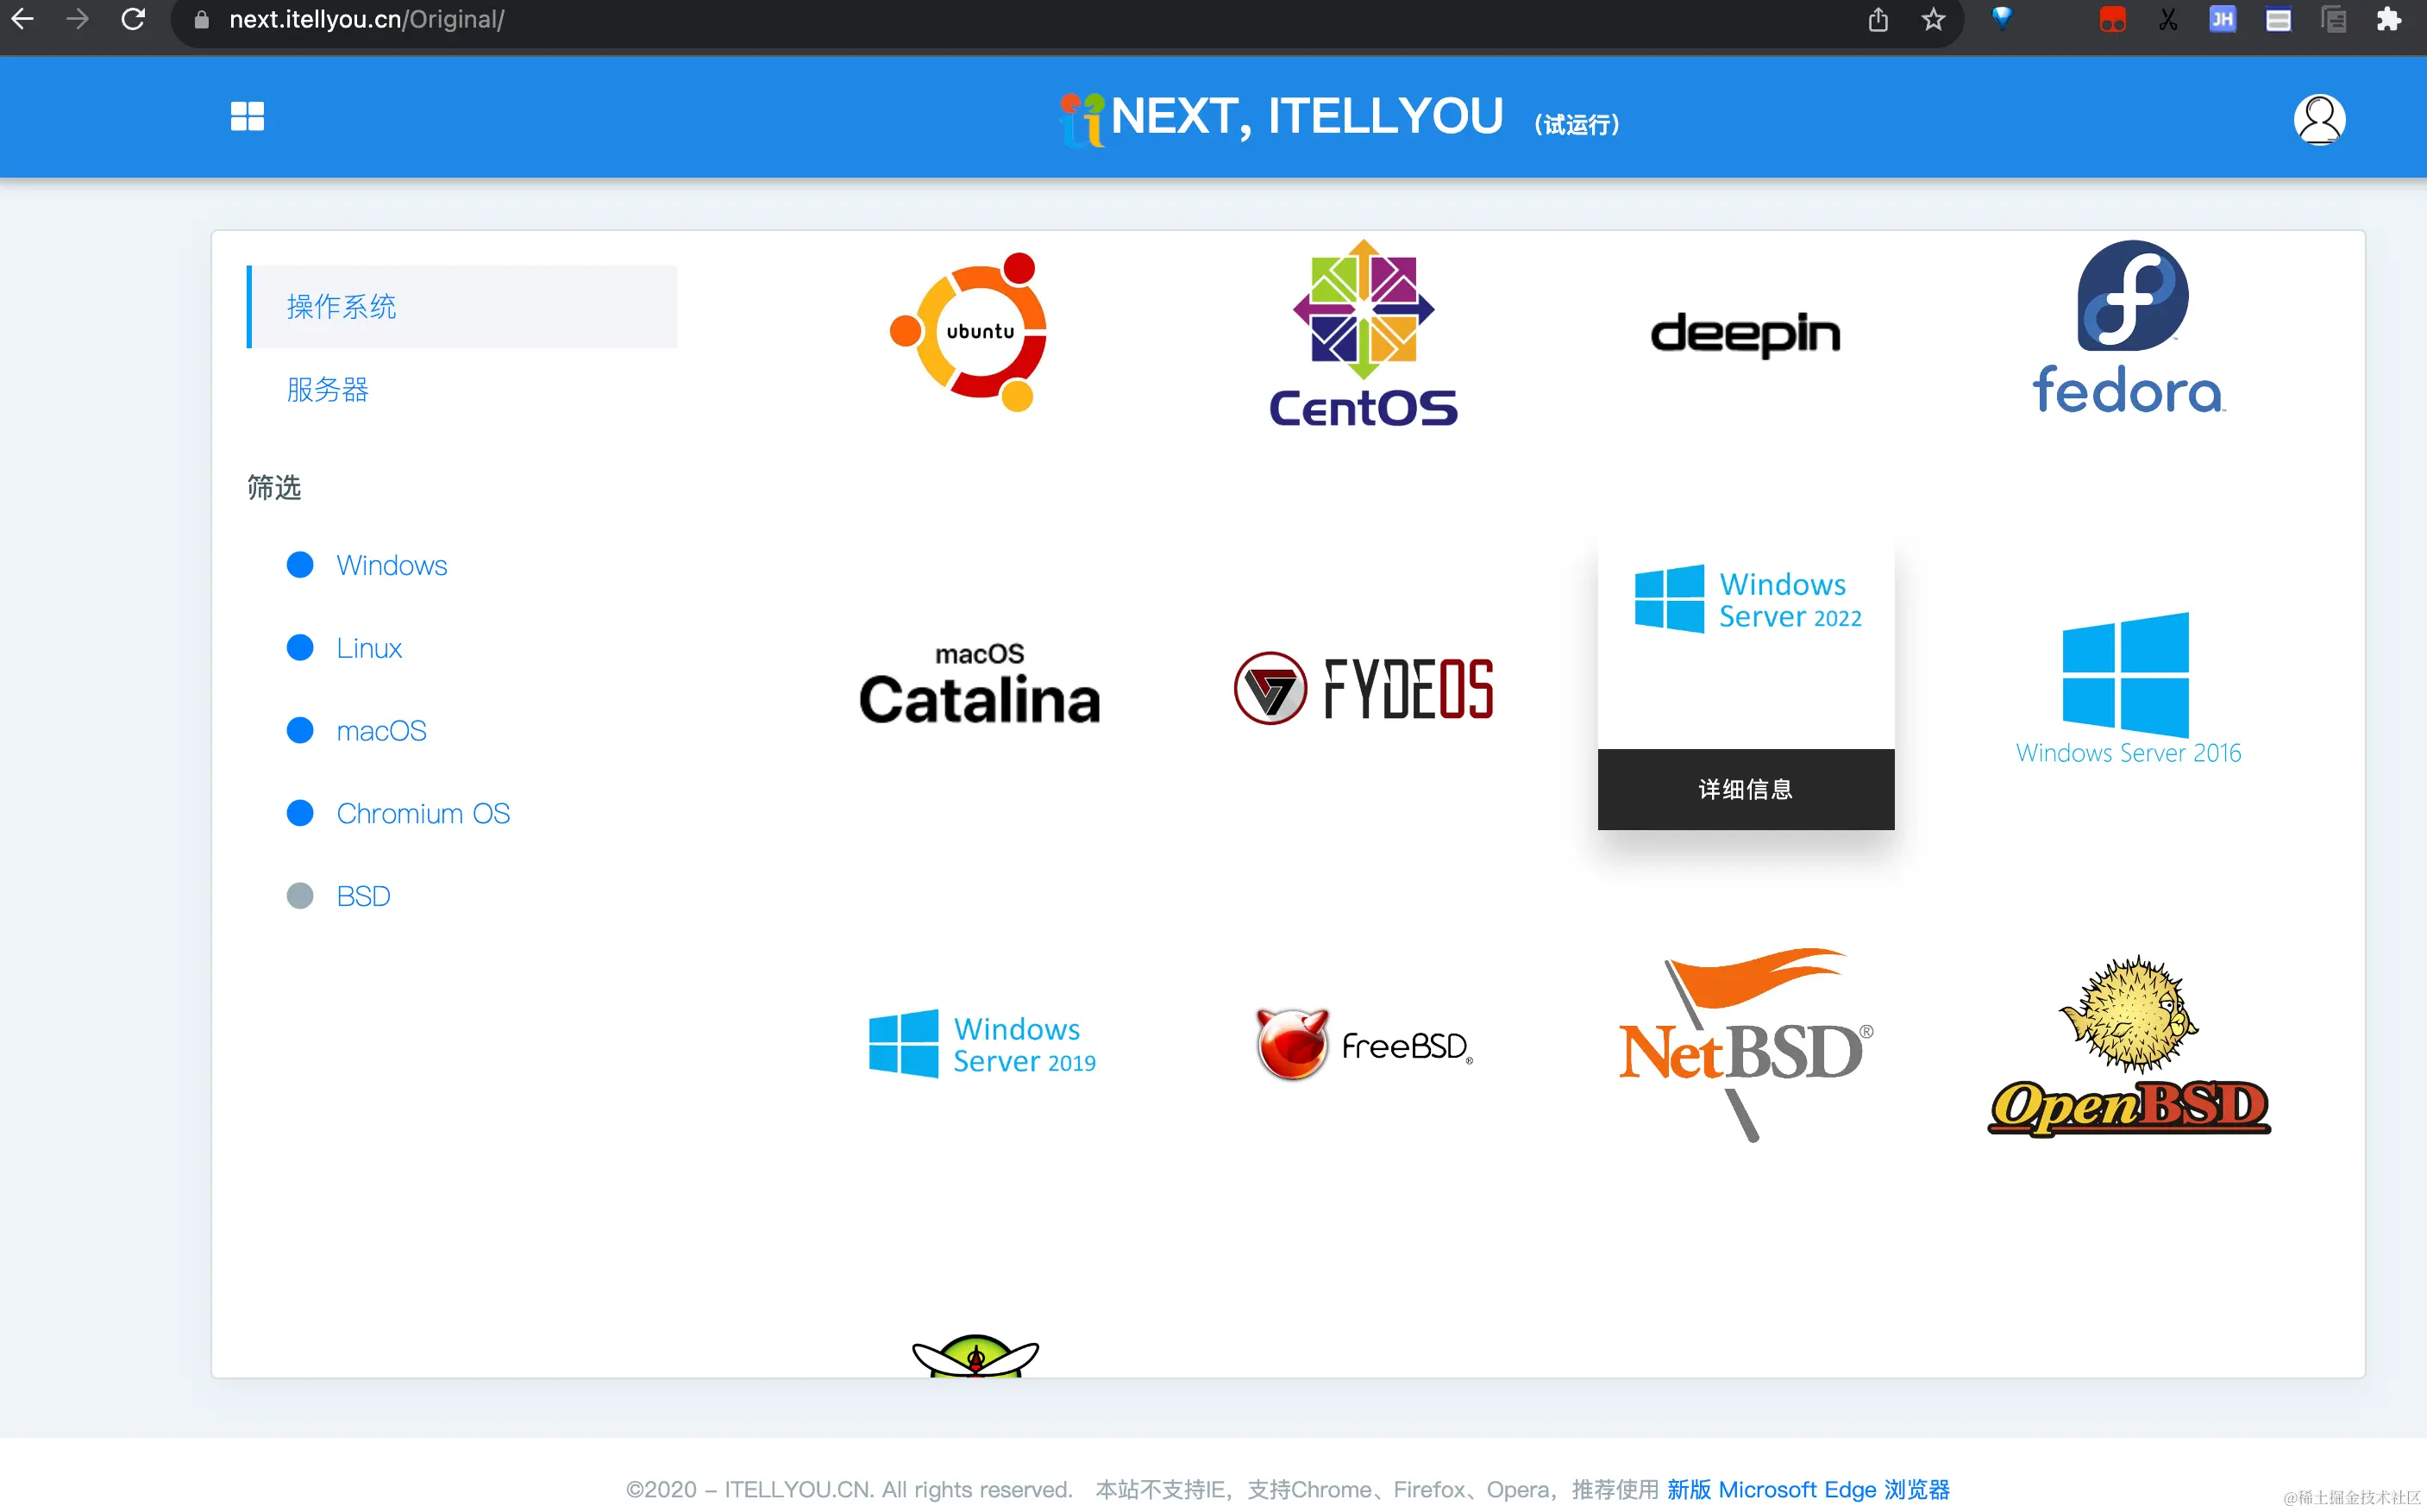Image resolution: width=2427 pixels, height=1512 pixels.
Task: Open the Windows Server 2016 tile
Action: (x=2128, y=690)
